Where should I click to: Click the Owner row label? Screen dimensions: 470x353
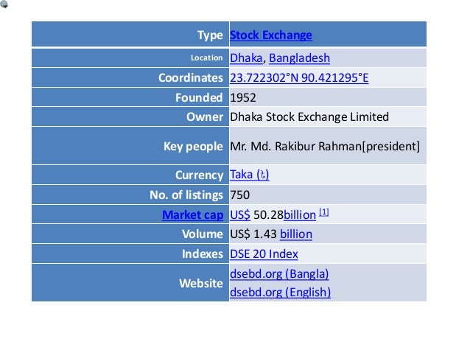click(x=205, y=116)
